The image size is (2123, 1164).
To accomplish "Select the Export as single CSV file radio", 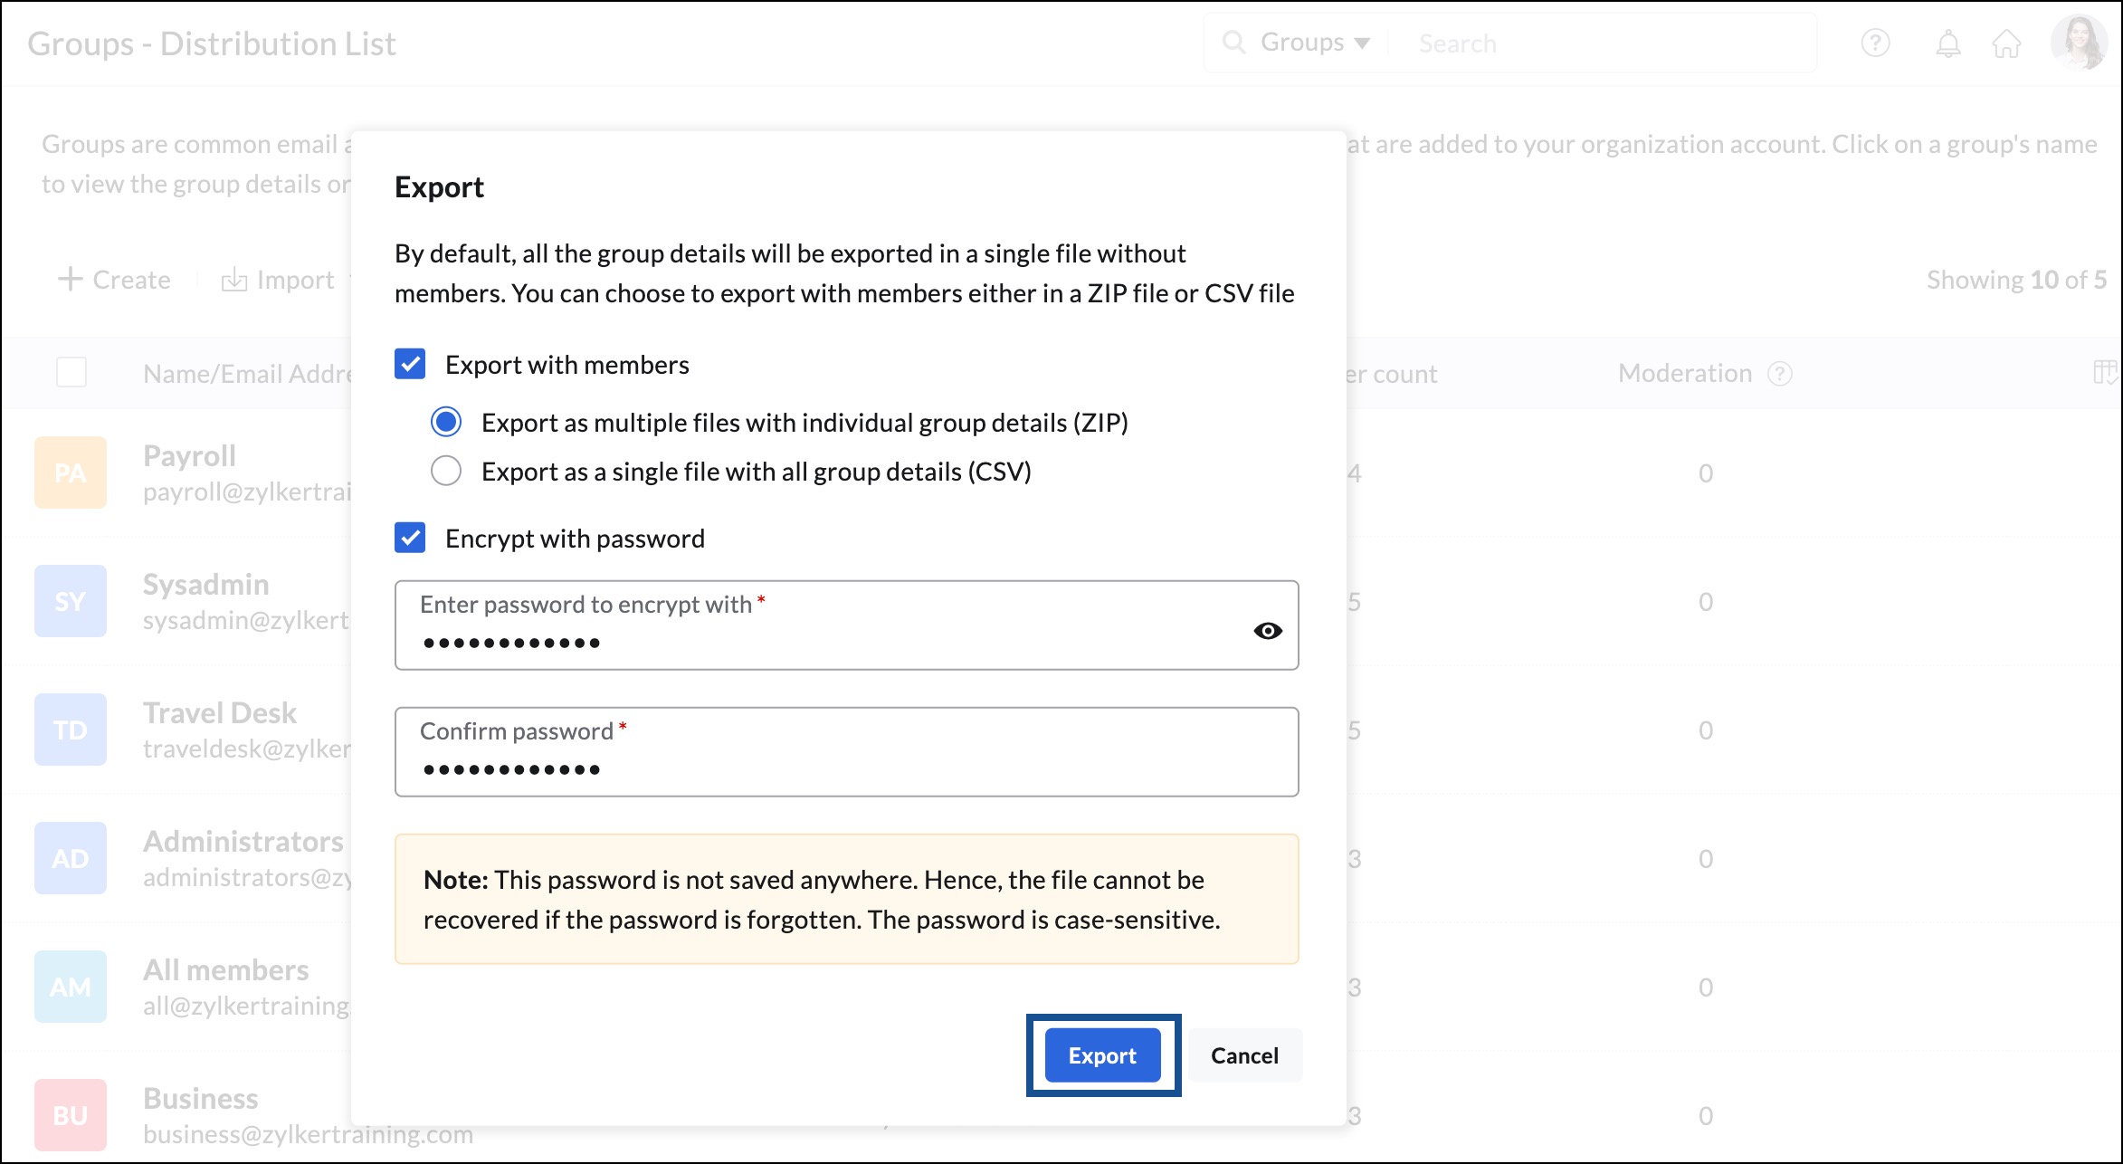I will click(x=447, y=470).
